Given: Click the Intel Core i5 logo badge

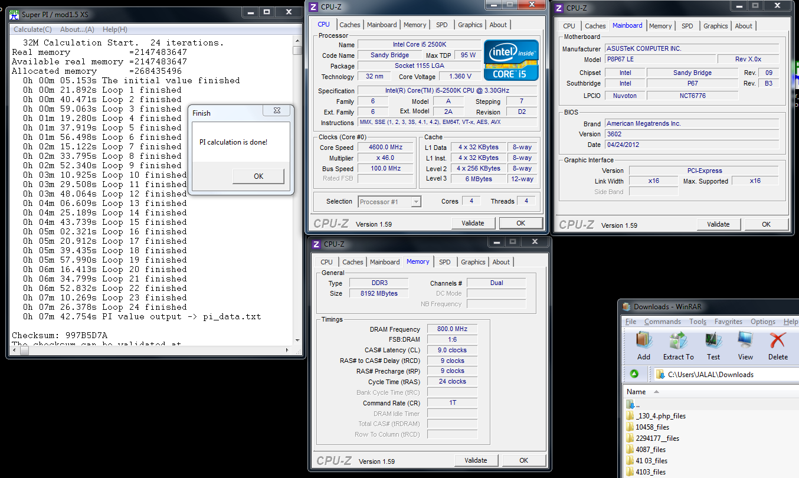Looking at the screenshot, I should 511,60.
